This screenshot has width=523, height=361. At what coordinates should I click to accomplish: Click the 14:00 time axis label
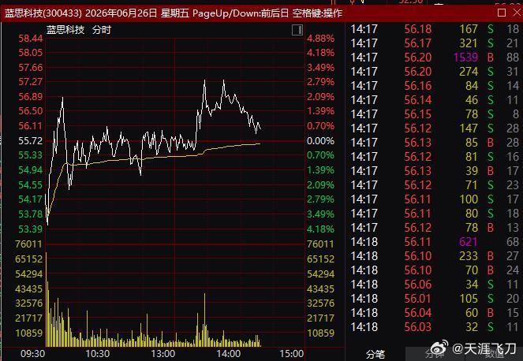pyautogui.click(x=228, y=354)
